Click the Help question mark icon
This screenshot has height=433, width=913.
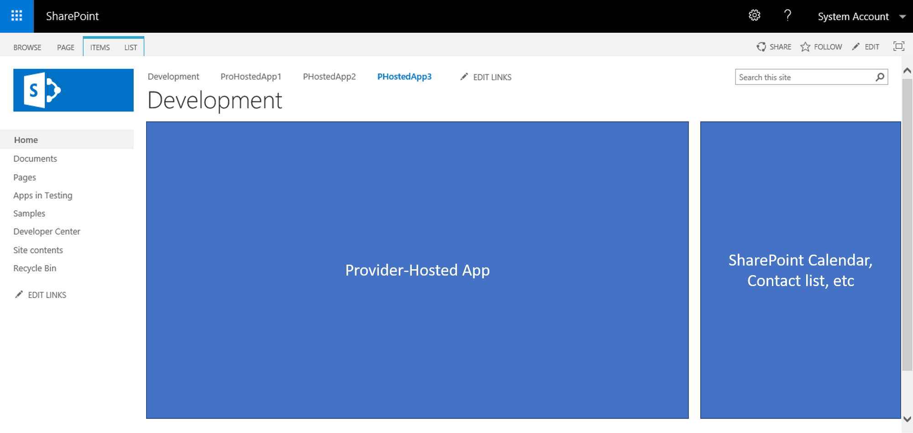point(787,16)
